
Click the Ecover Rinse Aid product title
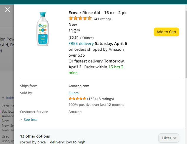[x=97, y=13]
